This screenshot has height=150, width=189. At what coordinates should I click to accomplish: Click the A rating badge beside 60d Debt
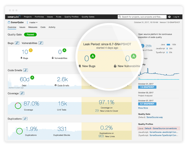(x=32, y=77)
